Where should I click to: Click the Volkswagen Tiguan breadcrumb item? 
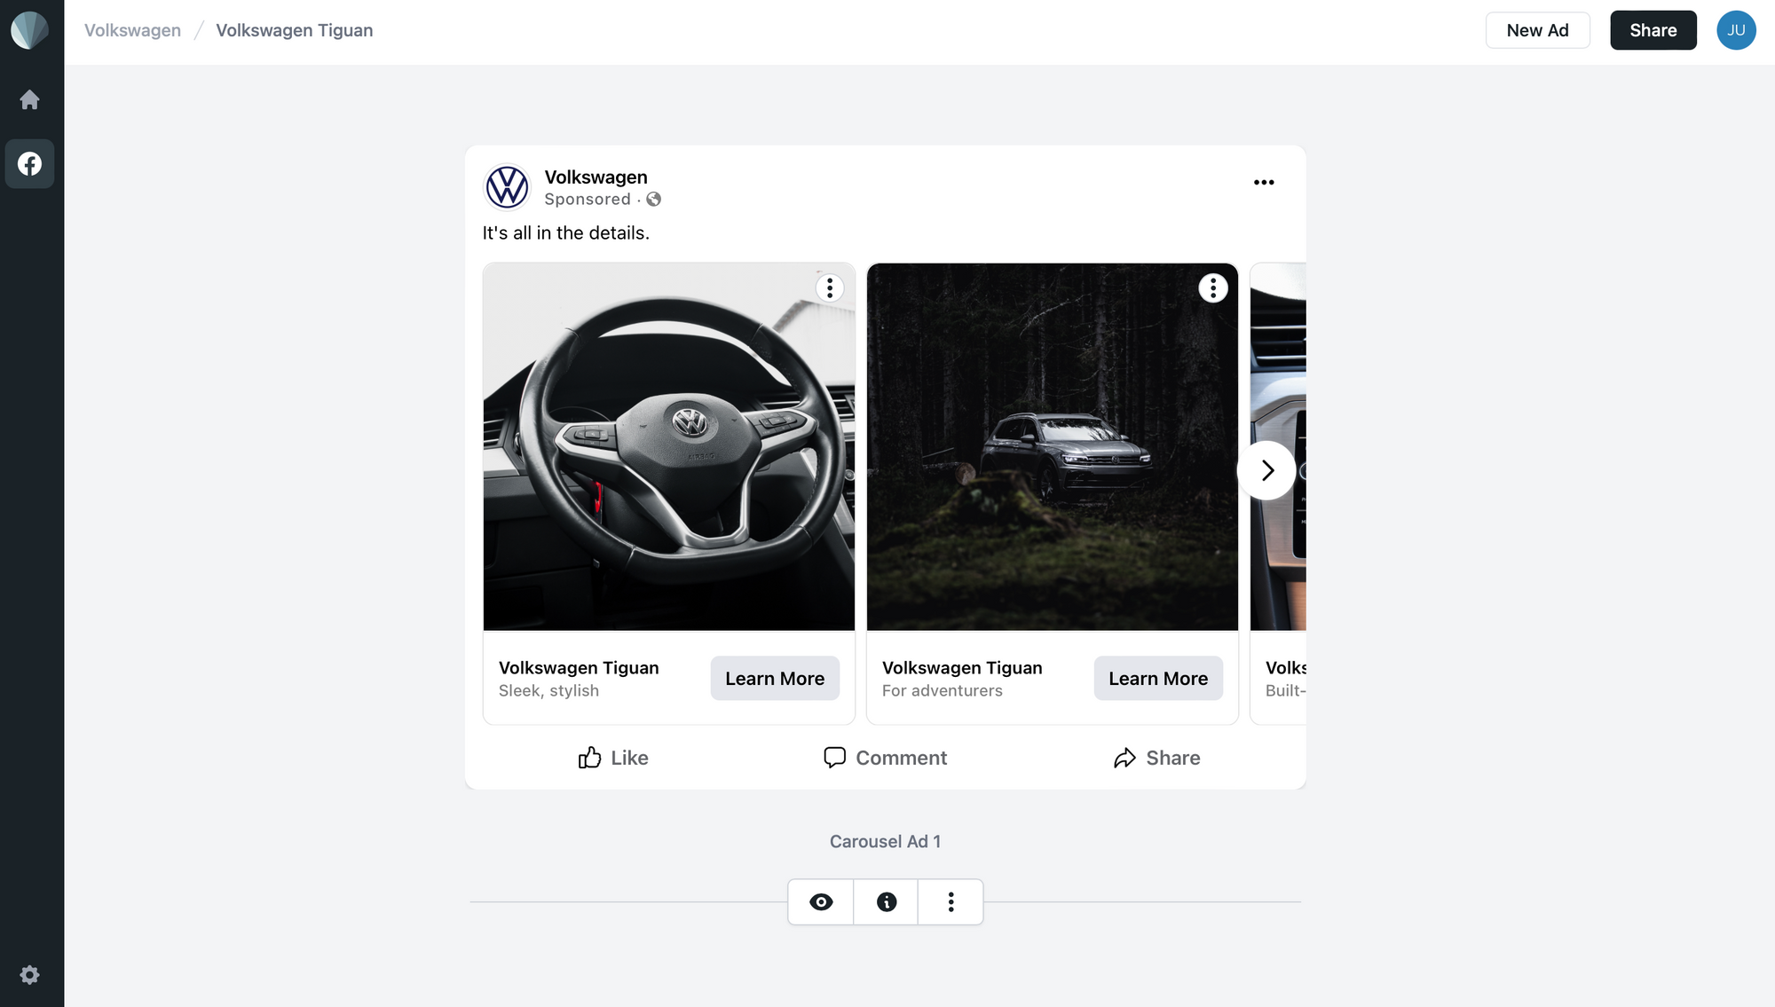[x=294, y=29]
